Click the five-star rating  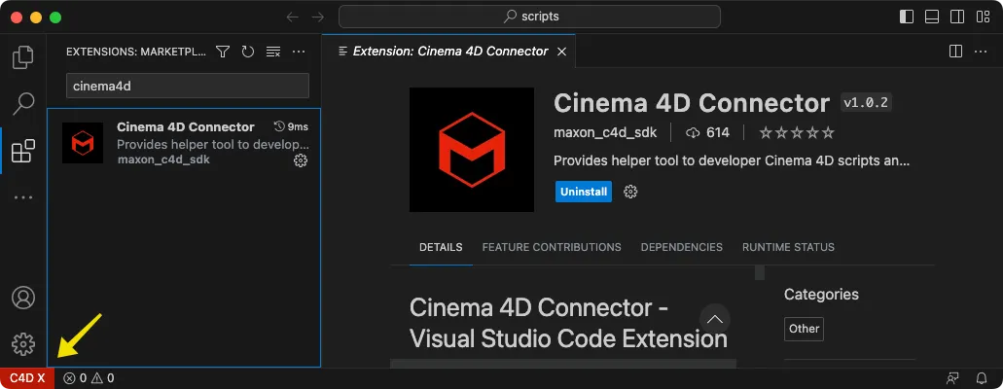tap(797, 132)
